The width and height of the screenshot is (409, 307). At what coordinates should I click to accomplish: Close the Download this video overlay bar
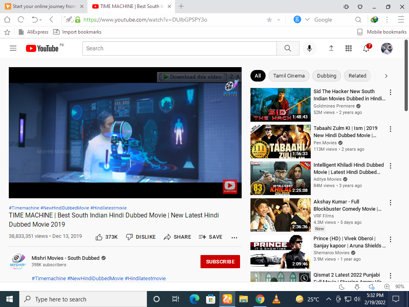click(x=238, y=76)
